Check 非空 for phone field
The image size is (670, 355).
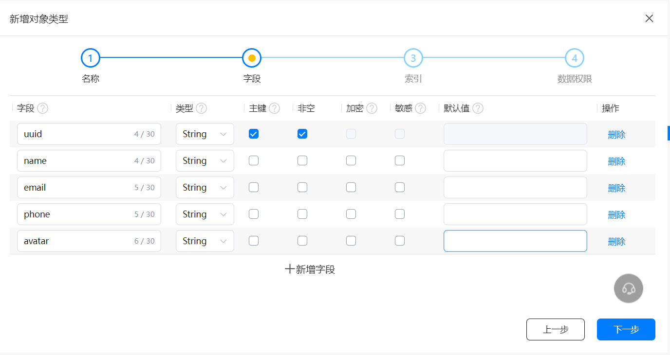(x=302, y=214)
